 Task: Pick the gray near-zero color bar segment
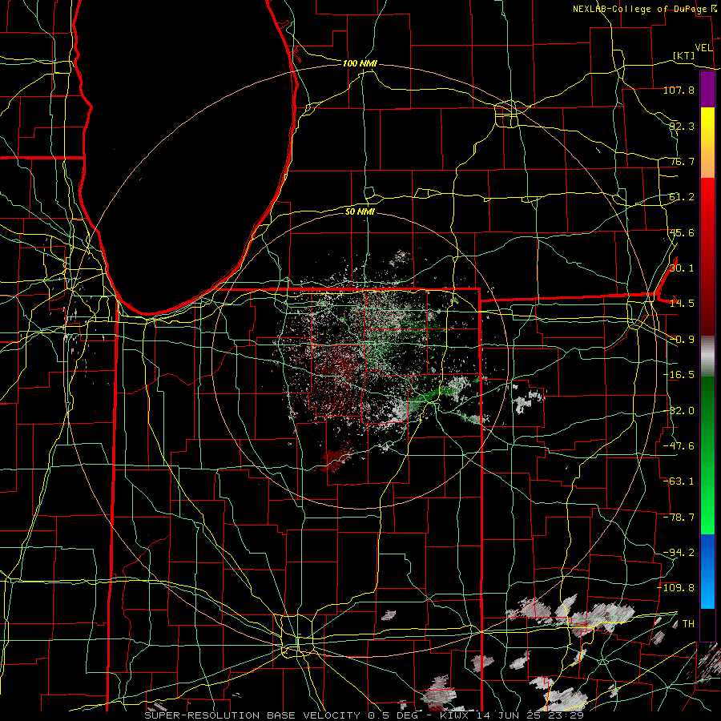tap(707, 356)
